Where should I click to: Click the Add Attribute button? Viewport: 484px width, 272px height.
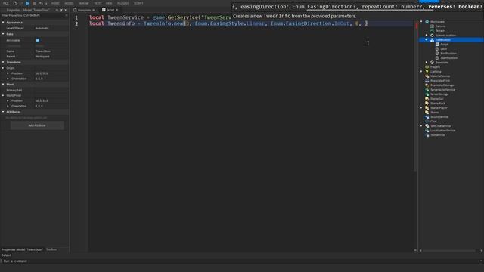click(37, 125)
